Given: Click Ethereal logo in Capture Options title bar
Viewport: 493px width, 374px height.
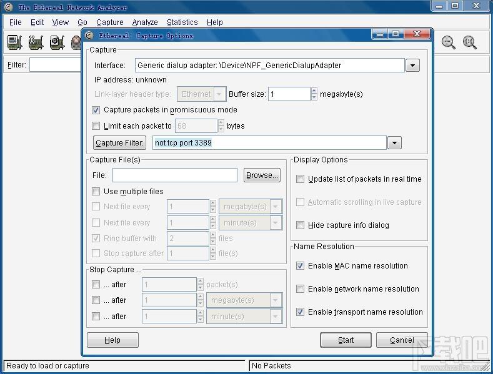Looking at the screenshot, I should (89, 36).
